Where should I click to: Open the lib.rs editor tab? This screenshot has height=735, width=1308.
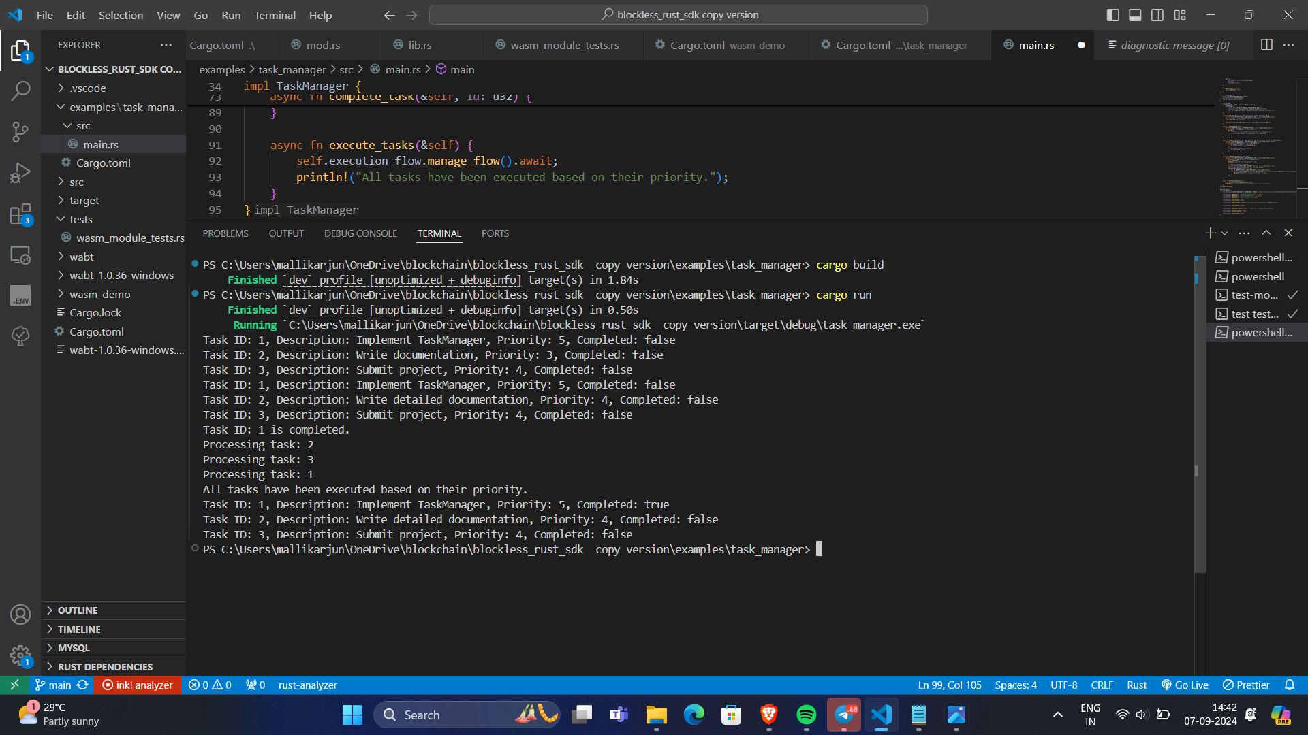point(431,45)
